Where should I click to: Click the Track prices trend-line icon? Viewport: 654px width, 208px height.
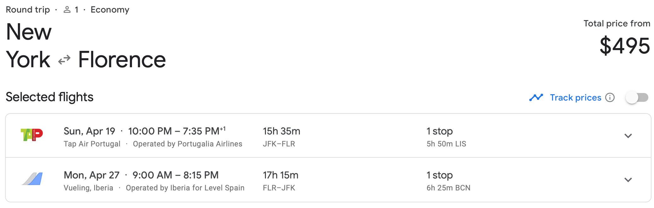click(x=536, y=97)
